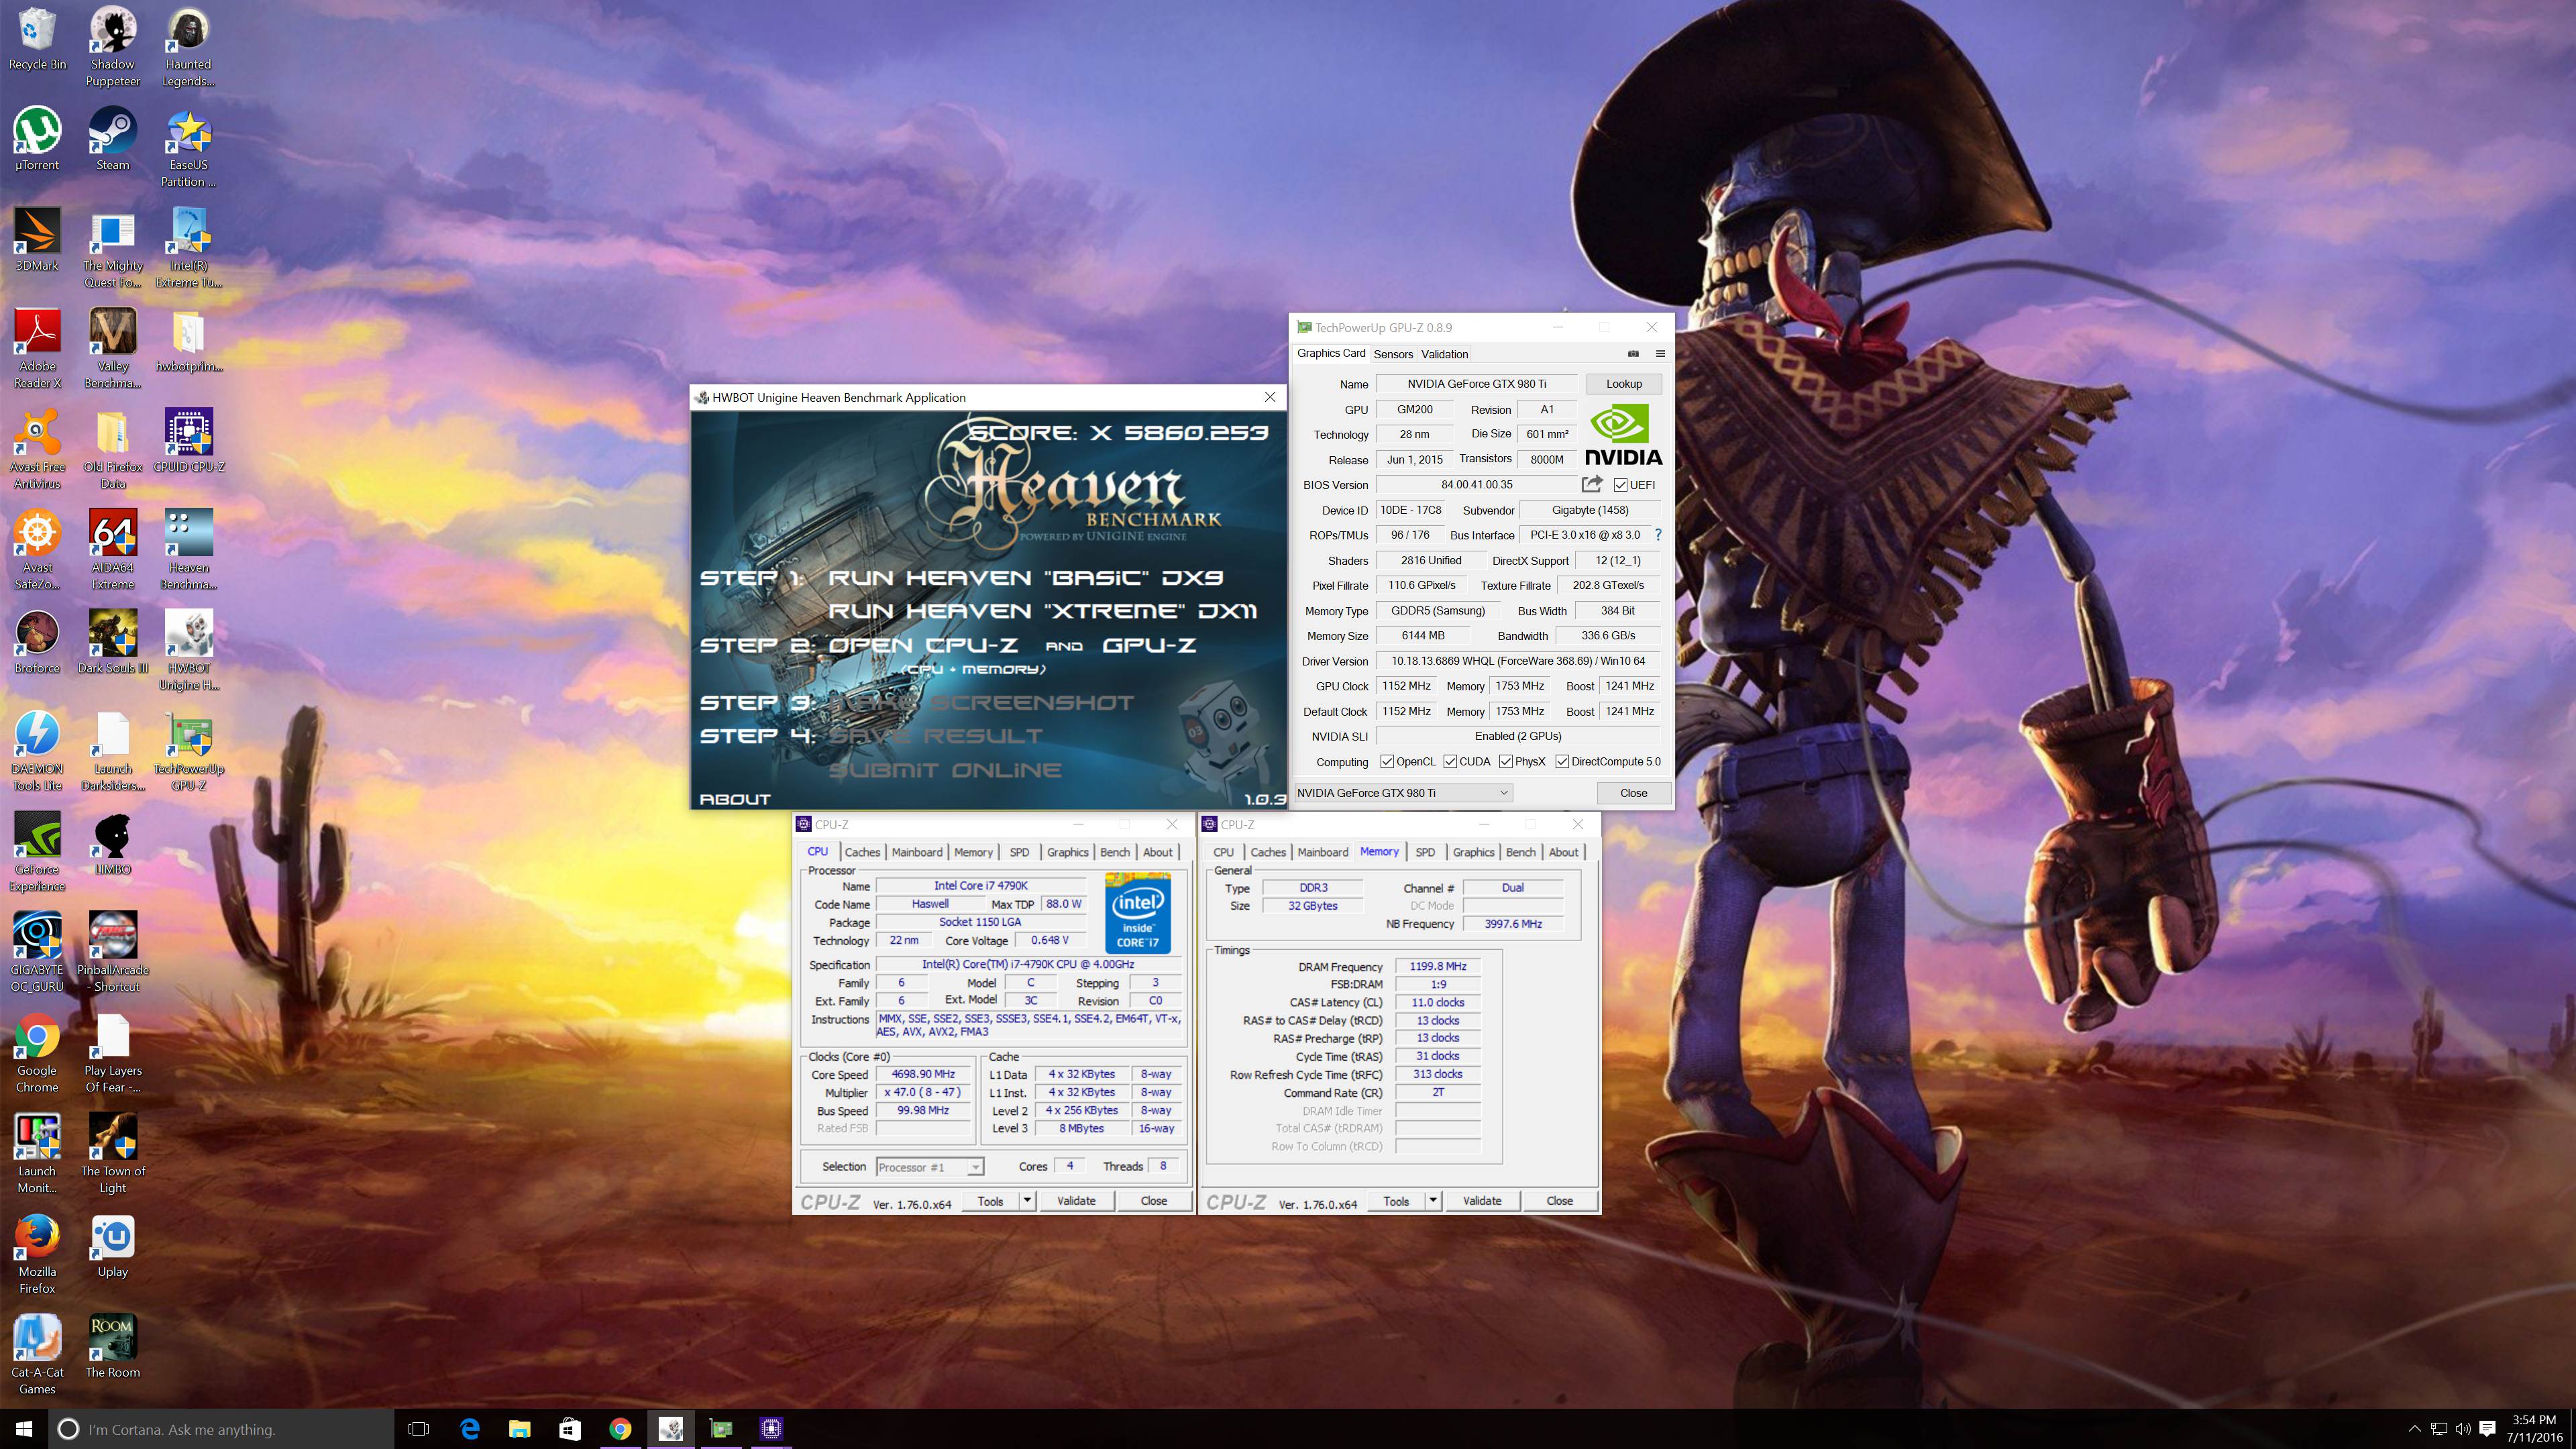Click the Cortana search box
This screenshot has width=2576, height=1449.
click(221, 1429)
